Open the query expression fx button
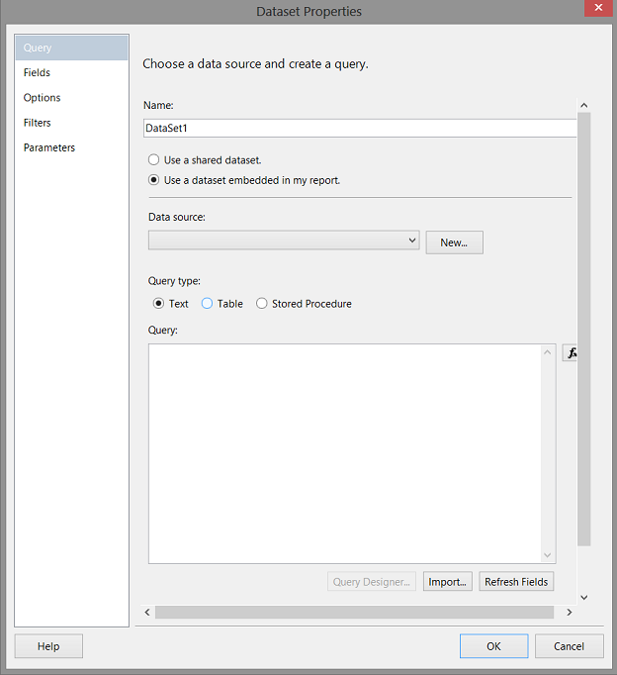This screenshot has width=617, height=675. point(570,352)
